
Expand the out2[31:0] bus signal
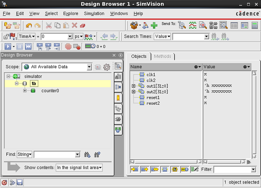[x=133, y=92]
